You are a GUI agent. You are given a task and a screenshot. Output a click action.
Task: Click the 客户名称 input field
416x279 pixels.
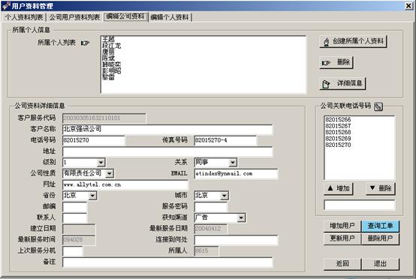[167, 130]
